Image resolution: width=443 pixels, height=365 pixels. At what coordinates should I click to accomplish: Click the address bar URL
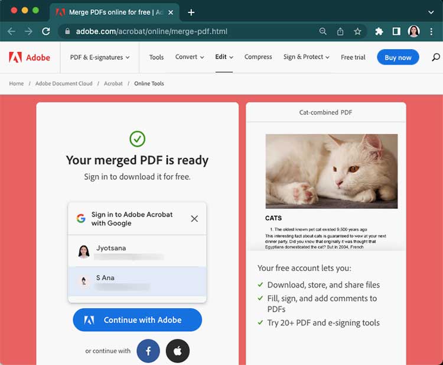[151, 31]
